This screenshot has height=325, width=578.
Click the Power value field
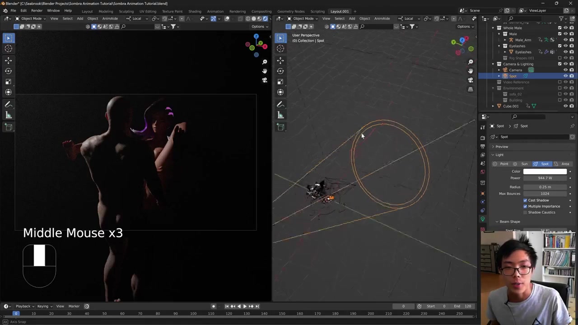[x=545, y=178]
